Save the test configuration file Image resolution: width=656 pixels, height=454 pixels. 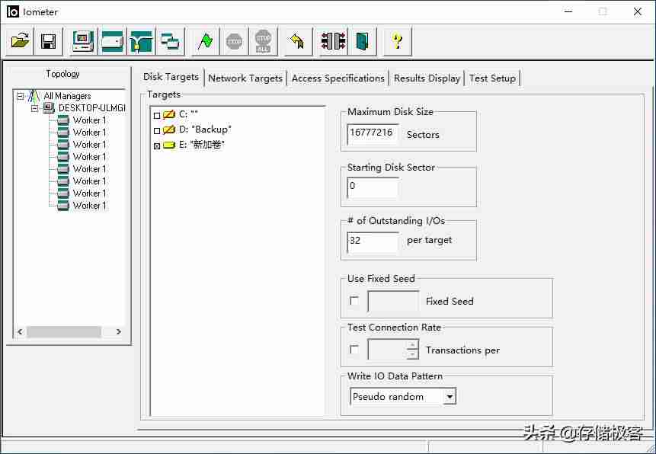[48, 41]
